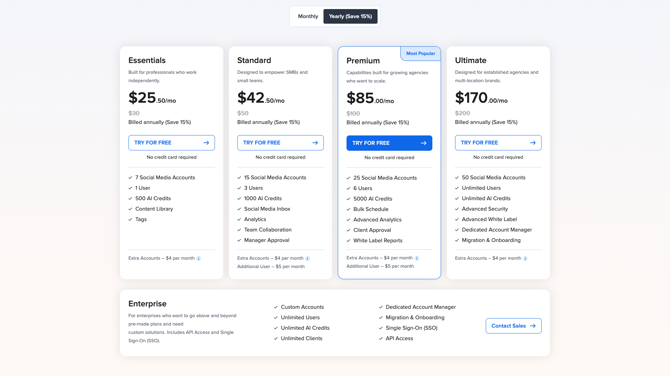
Task: Click the checkmark beside API Access
Action: click(381, 338)
